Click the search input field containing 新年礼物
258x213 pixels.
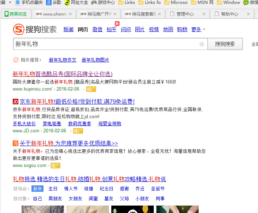point(106,44)
